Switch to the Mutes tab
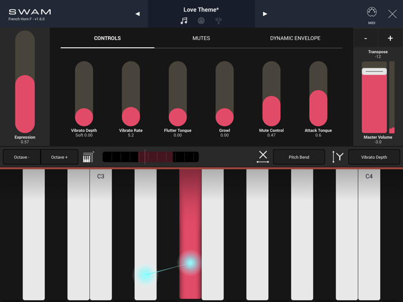 pyautogui.click(x=201, y=39)
